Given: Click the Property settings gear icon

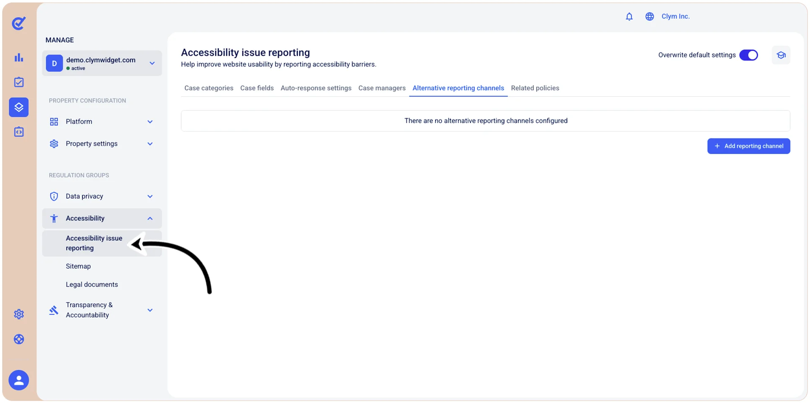Looking at the screenshot, I should click(x=54, y=144).
